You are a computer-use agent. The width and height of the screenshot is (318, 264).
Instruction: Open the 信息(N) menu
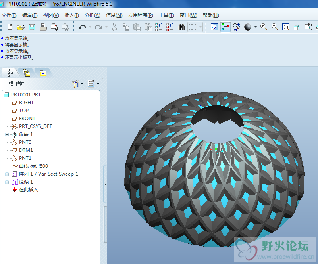tap(114, 15)
